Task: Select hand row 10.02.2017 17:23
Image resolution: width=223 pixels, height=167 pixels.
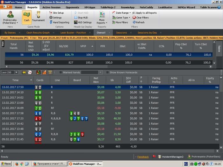Action: tap(110, 118)
